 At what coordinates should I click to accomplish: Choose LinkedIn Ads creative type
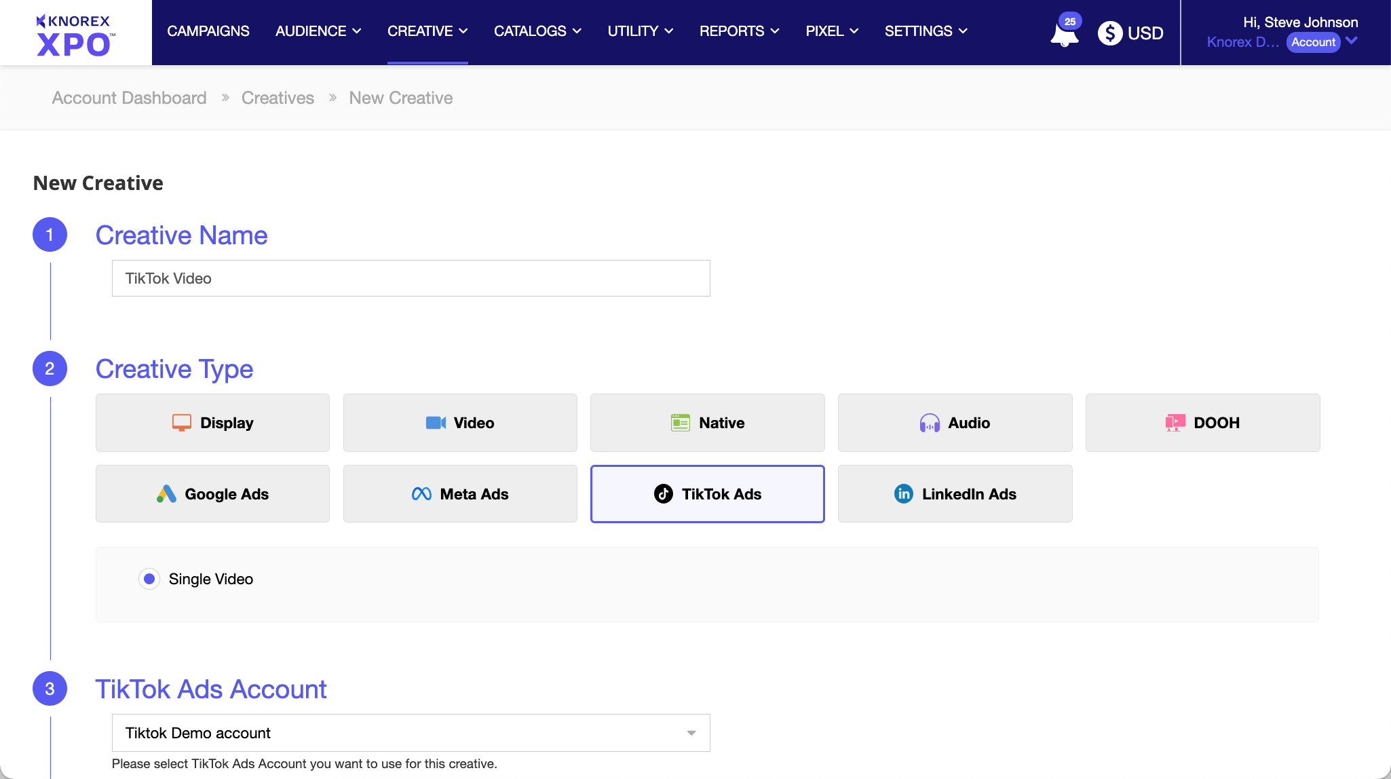point(955,494)
